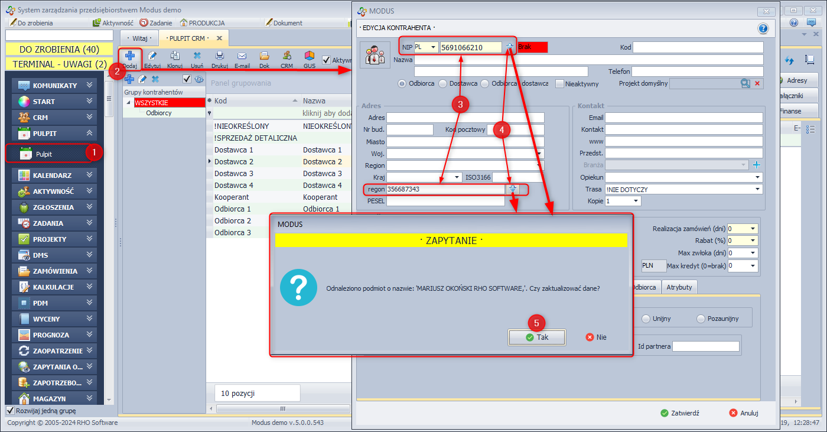Click the blue help question mark icon
Viewport: 827px width, 432px height.
coord(763,28)
